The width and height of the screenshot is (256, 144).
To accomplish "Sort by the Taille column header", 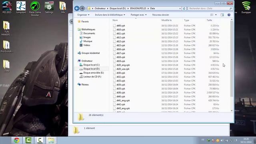I will [209, 20].
